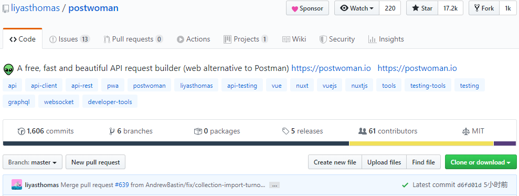Toggle Star on the repository
Screen dimensions: 519x196
pos(422,8)
